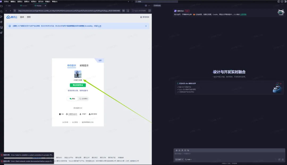This screenshot has height=165, width=287.
Task: Dismiss the blue AccessKey notice banner
Action: tap(146, 26)
